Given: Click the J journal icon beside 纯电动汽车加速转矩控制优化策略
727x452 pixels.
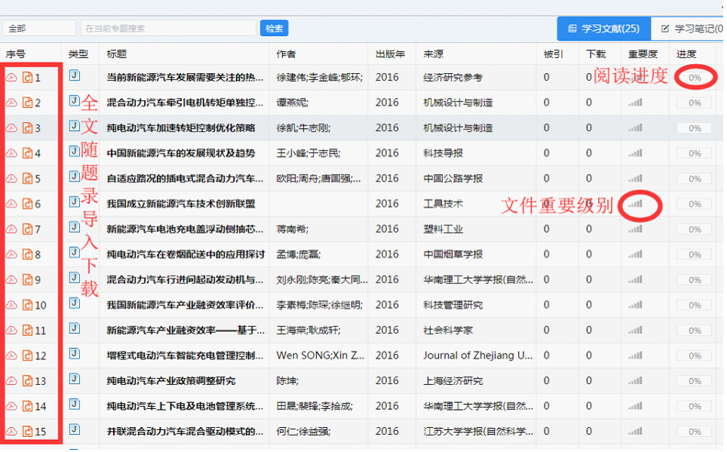Looking at the screenshot, I should coord(73,127).
